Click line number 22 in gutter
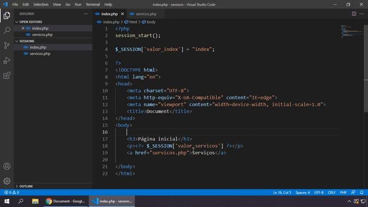Viewport: 368px width, 207px height. click(x=105, y=174)
